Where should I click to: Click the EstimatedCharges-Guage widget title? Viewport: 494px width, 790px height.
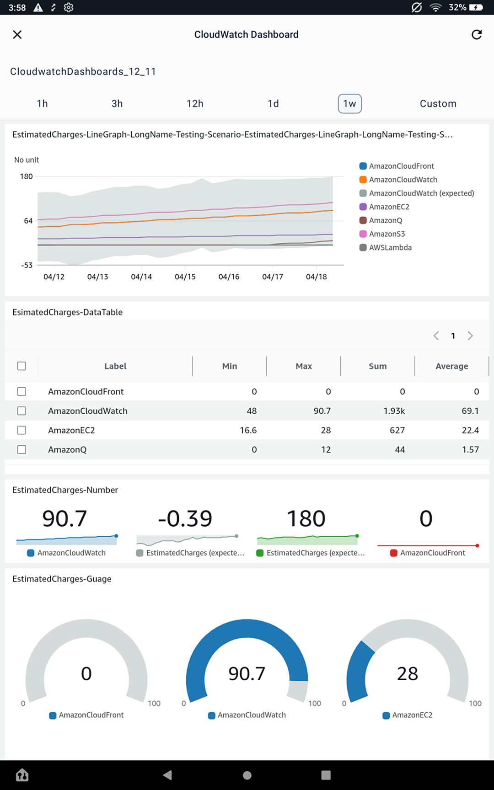tap(62, 579)
